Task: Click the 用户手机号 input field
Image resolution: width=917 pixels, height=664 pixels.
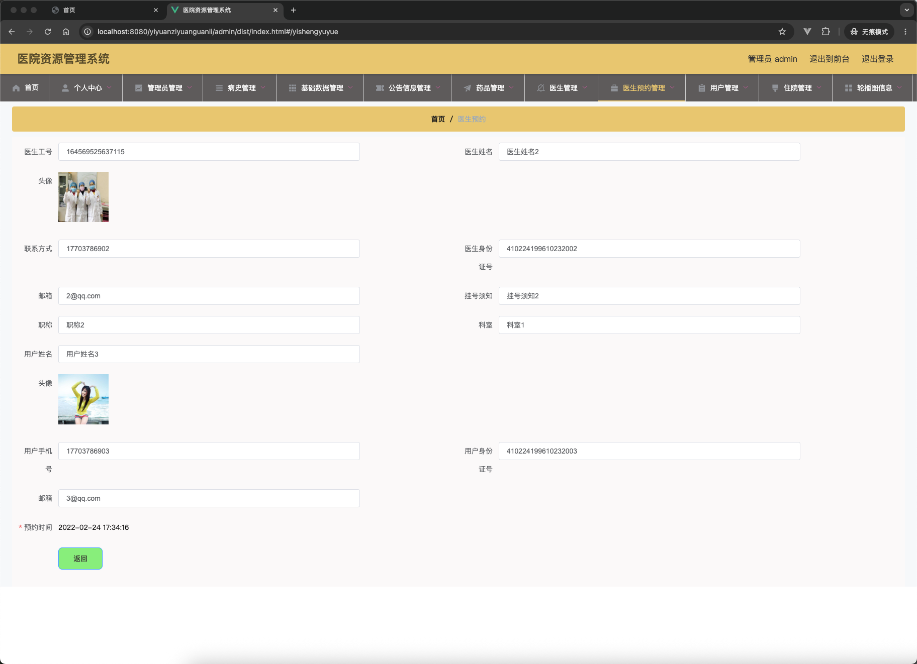Action: coord(209,451)
